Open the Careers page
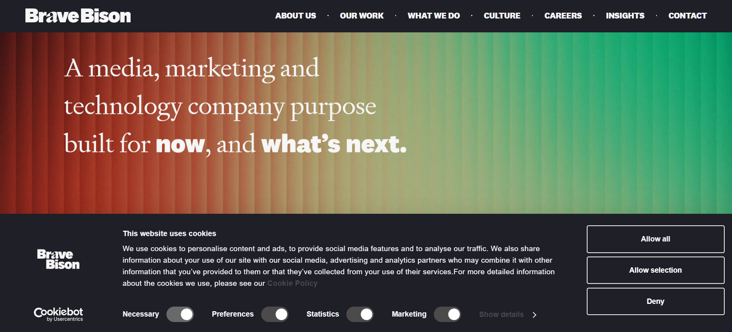732x332 pixels. pos(563,16)
